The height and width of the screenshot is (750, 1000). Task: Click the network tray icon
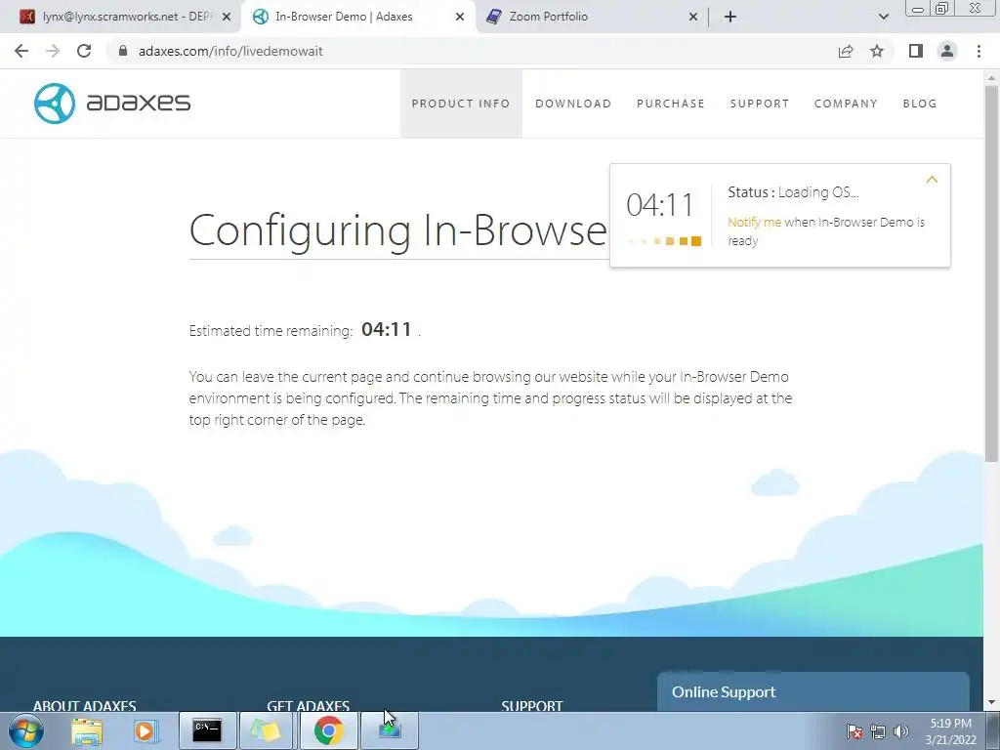coord(878,731)
